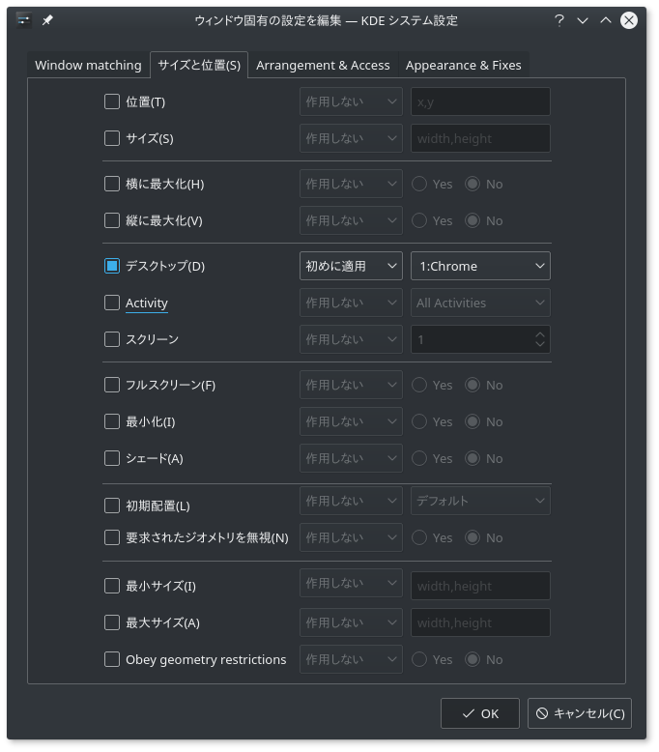Confirm with the OK button
The height and width of the screenshot is (752, 659).
(x=479, y=713)
